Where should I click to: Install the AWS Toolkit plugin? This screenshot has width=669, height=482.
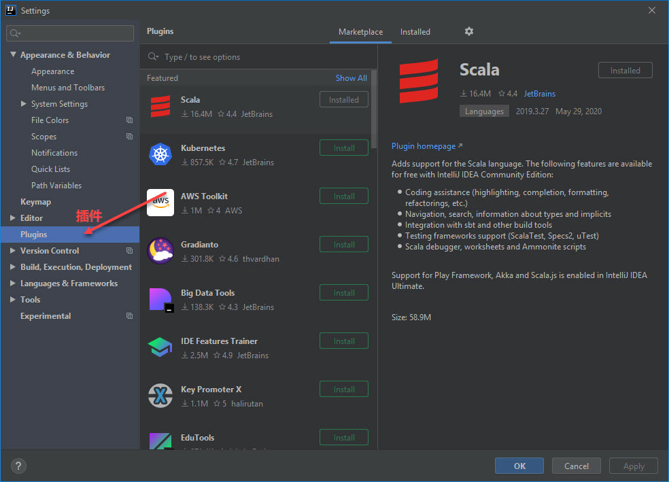click(344, 196)
